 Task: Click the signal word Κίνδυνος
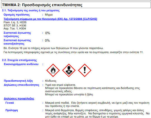point(51,81)
